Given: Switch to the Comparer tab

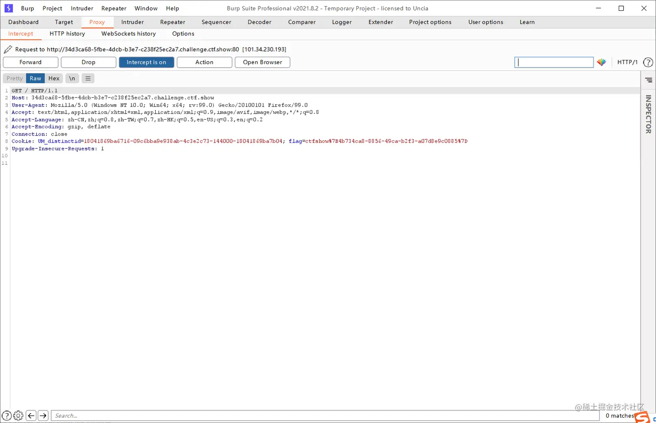Looking at the screenshot, I should point(302,22).
